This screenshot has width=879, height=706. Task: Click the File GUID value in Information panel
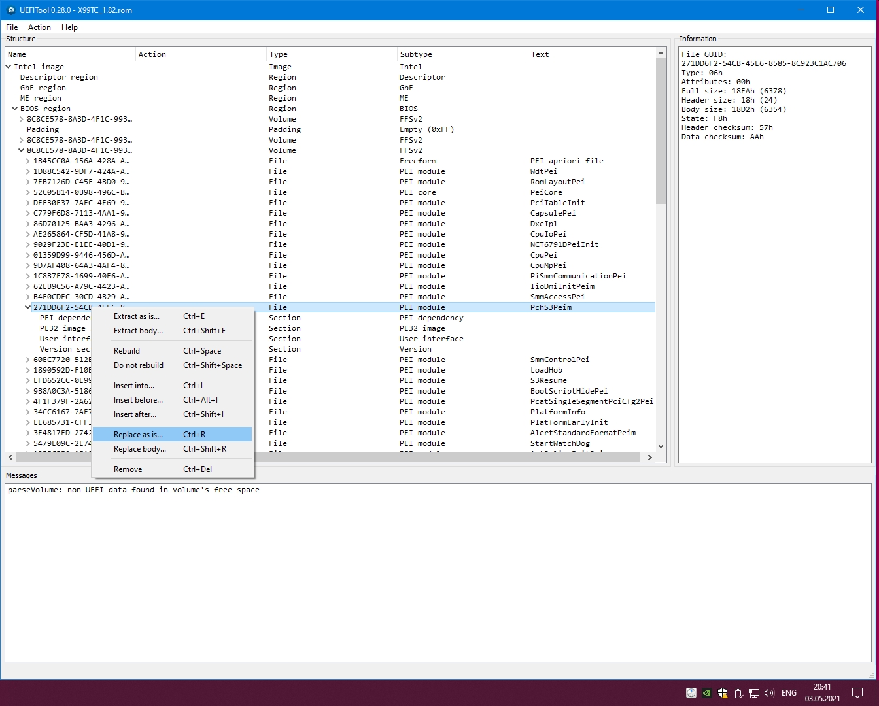coord(763,63)
